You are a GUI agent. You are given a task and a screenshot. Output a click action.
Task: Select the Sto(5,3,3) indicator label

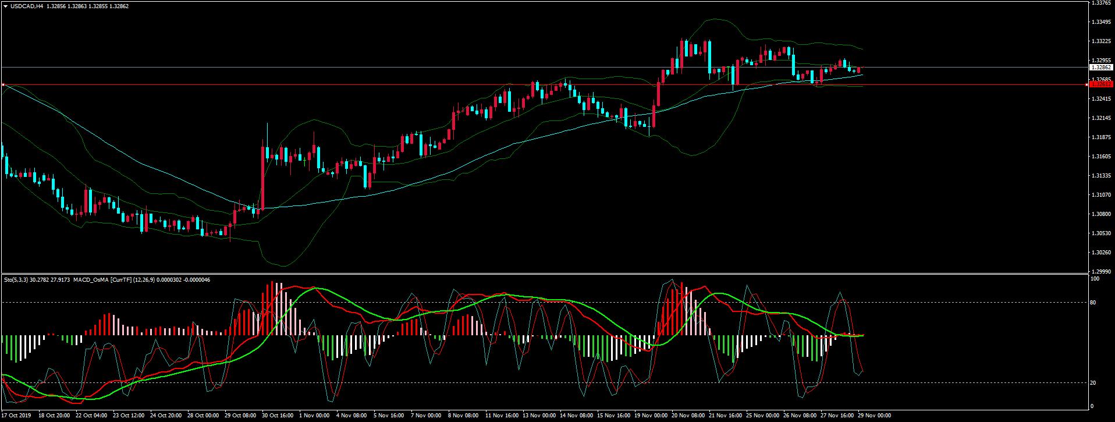16,280
